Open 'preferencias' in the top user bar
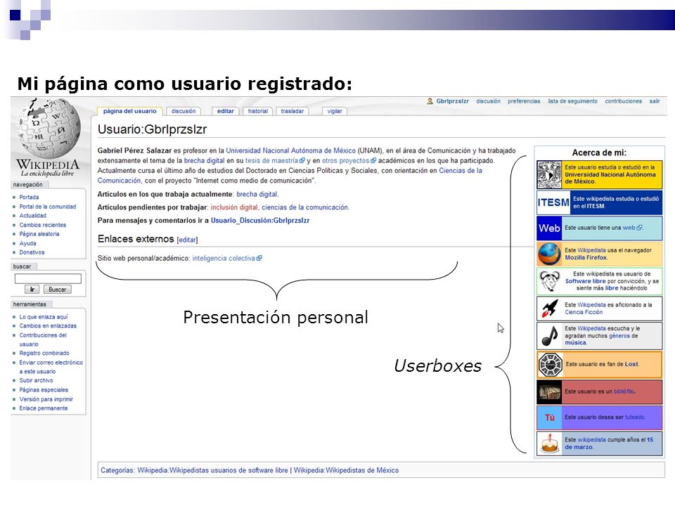This screenshot has height=506, width=675. point(524,101)
